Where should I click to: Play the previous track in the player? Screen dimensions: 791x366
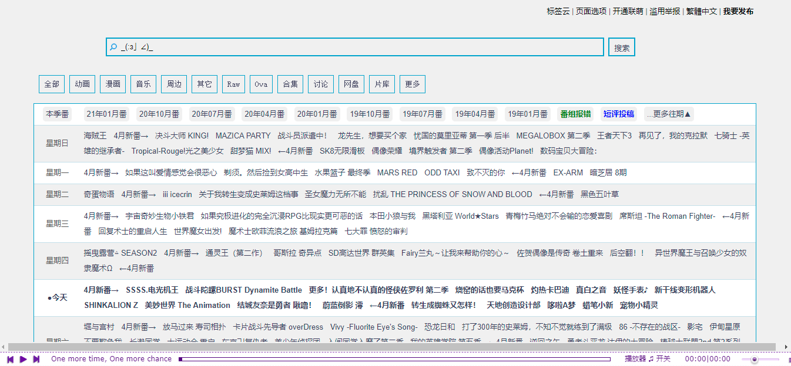click(x=11, y=359)
